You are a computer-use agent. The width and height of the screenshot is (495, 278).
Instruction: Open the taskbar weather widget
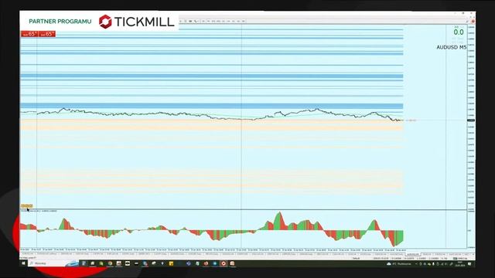tap(399, 264)
